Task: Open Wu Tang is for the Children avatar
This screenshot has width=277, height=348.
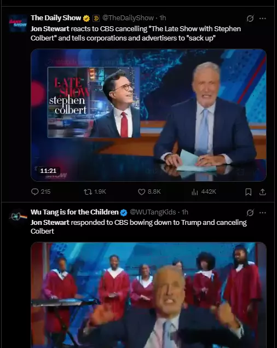Action: coord(18,216)
